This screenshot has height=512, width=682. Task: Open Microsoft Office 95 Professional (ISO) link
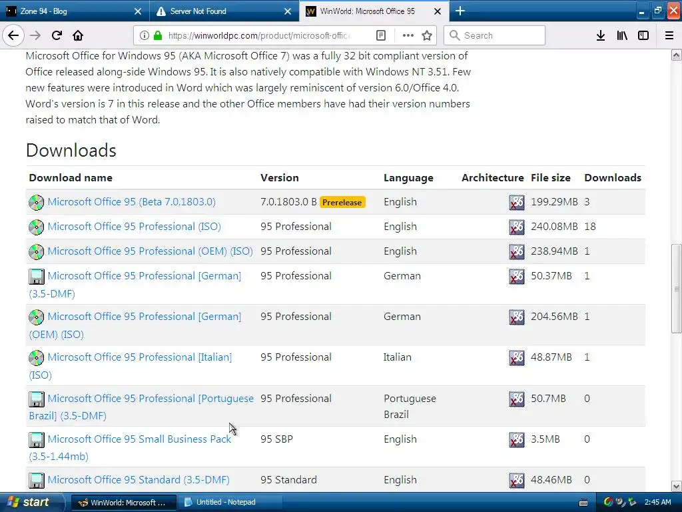click(134, 227)
